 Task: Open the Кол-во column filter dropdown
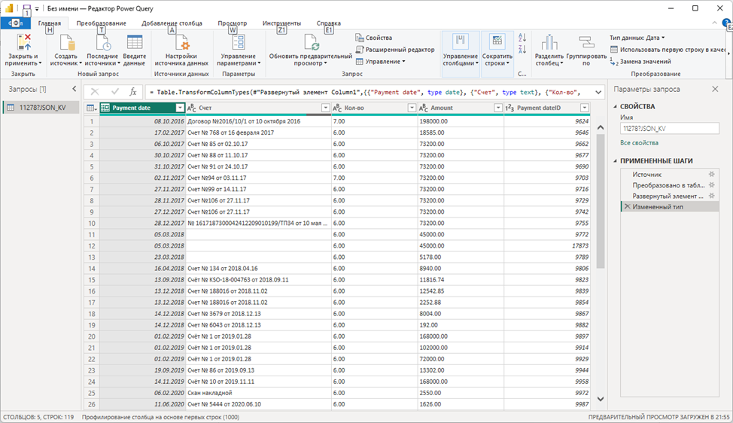412,108
